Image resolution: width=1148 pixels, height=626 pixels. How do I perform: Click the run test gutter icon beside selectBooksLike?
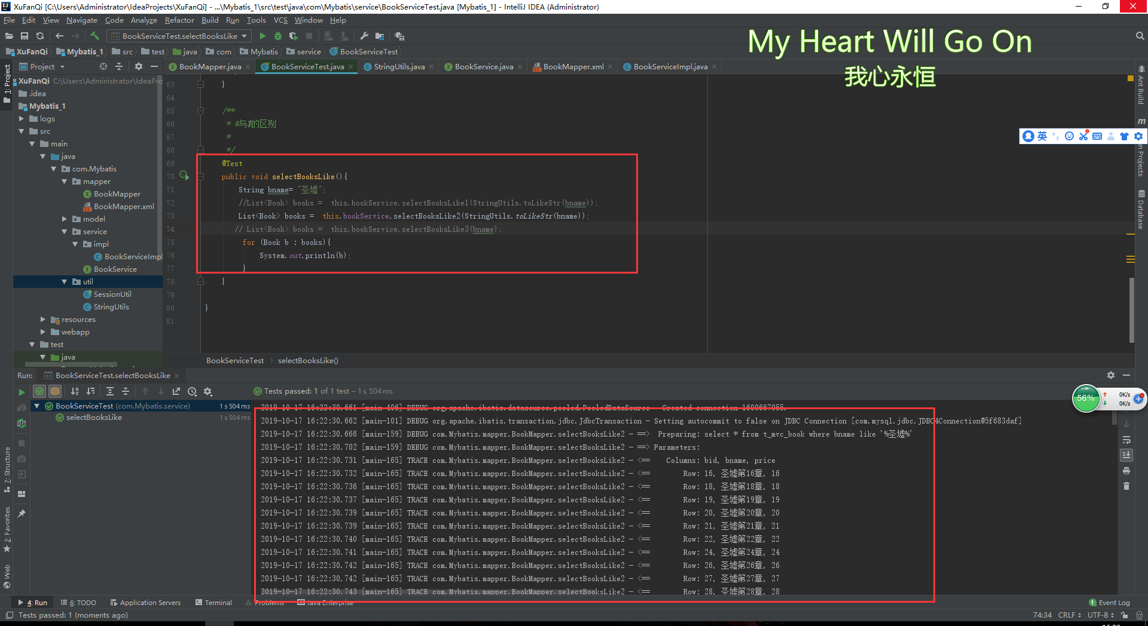(184, 176)
